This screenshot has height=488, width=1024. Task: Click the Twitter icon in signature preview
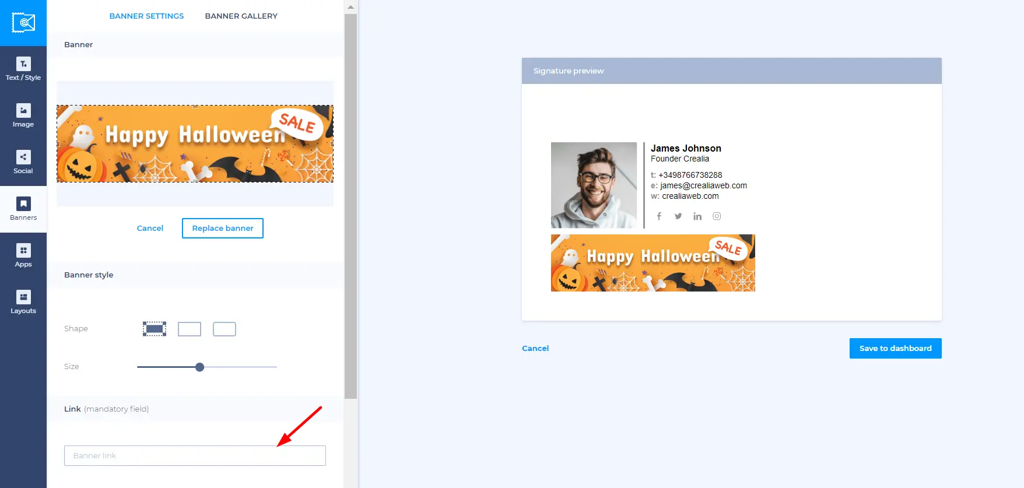point(678,216)
